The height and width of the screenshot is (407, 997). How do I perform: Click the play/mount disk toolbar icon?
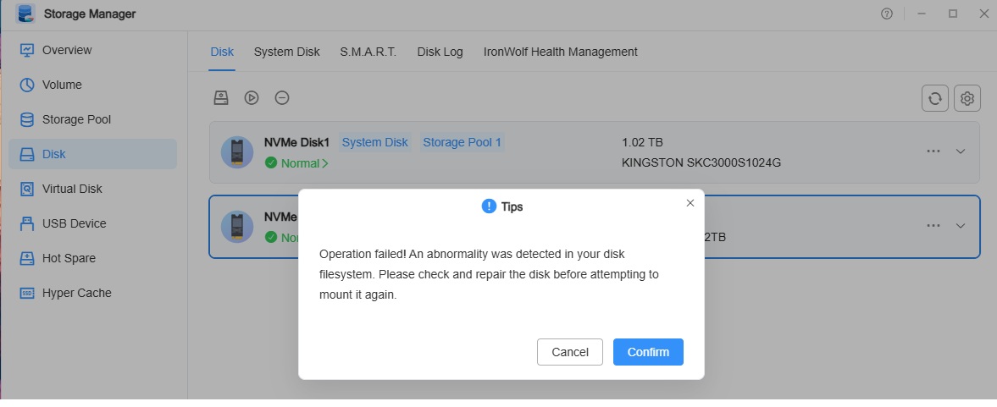tap(252, 98)
